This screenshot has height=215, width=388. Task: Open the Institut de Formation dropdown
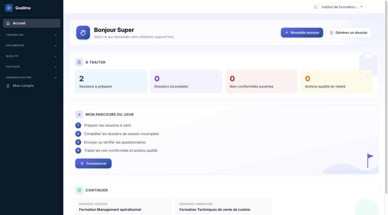coord(343,7)
